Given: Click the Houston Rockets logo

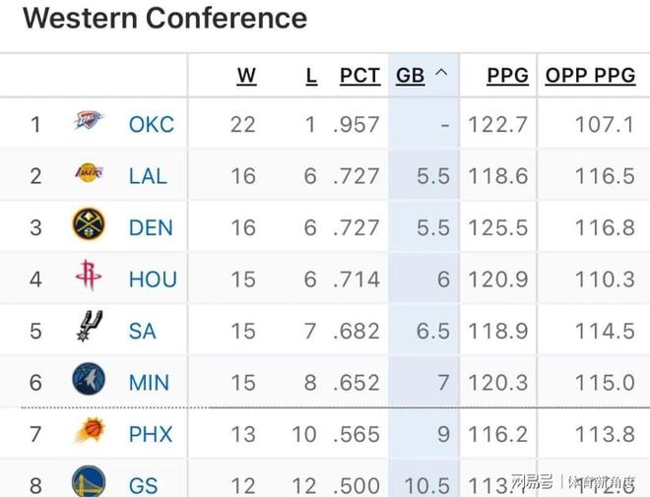Looking at the screenshot, I should point(89,277).
